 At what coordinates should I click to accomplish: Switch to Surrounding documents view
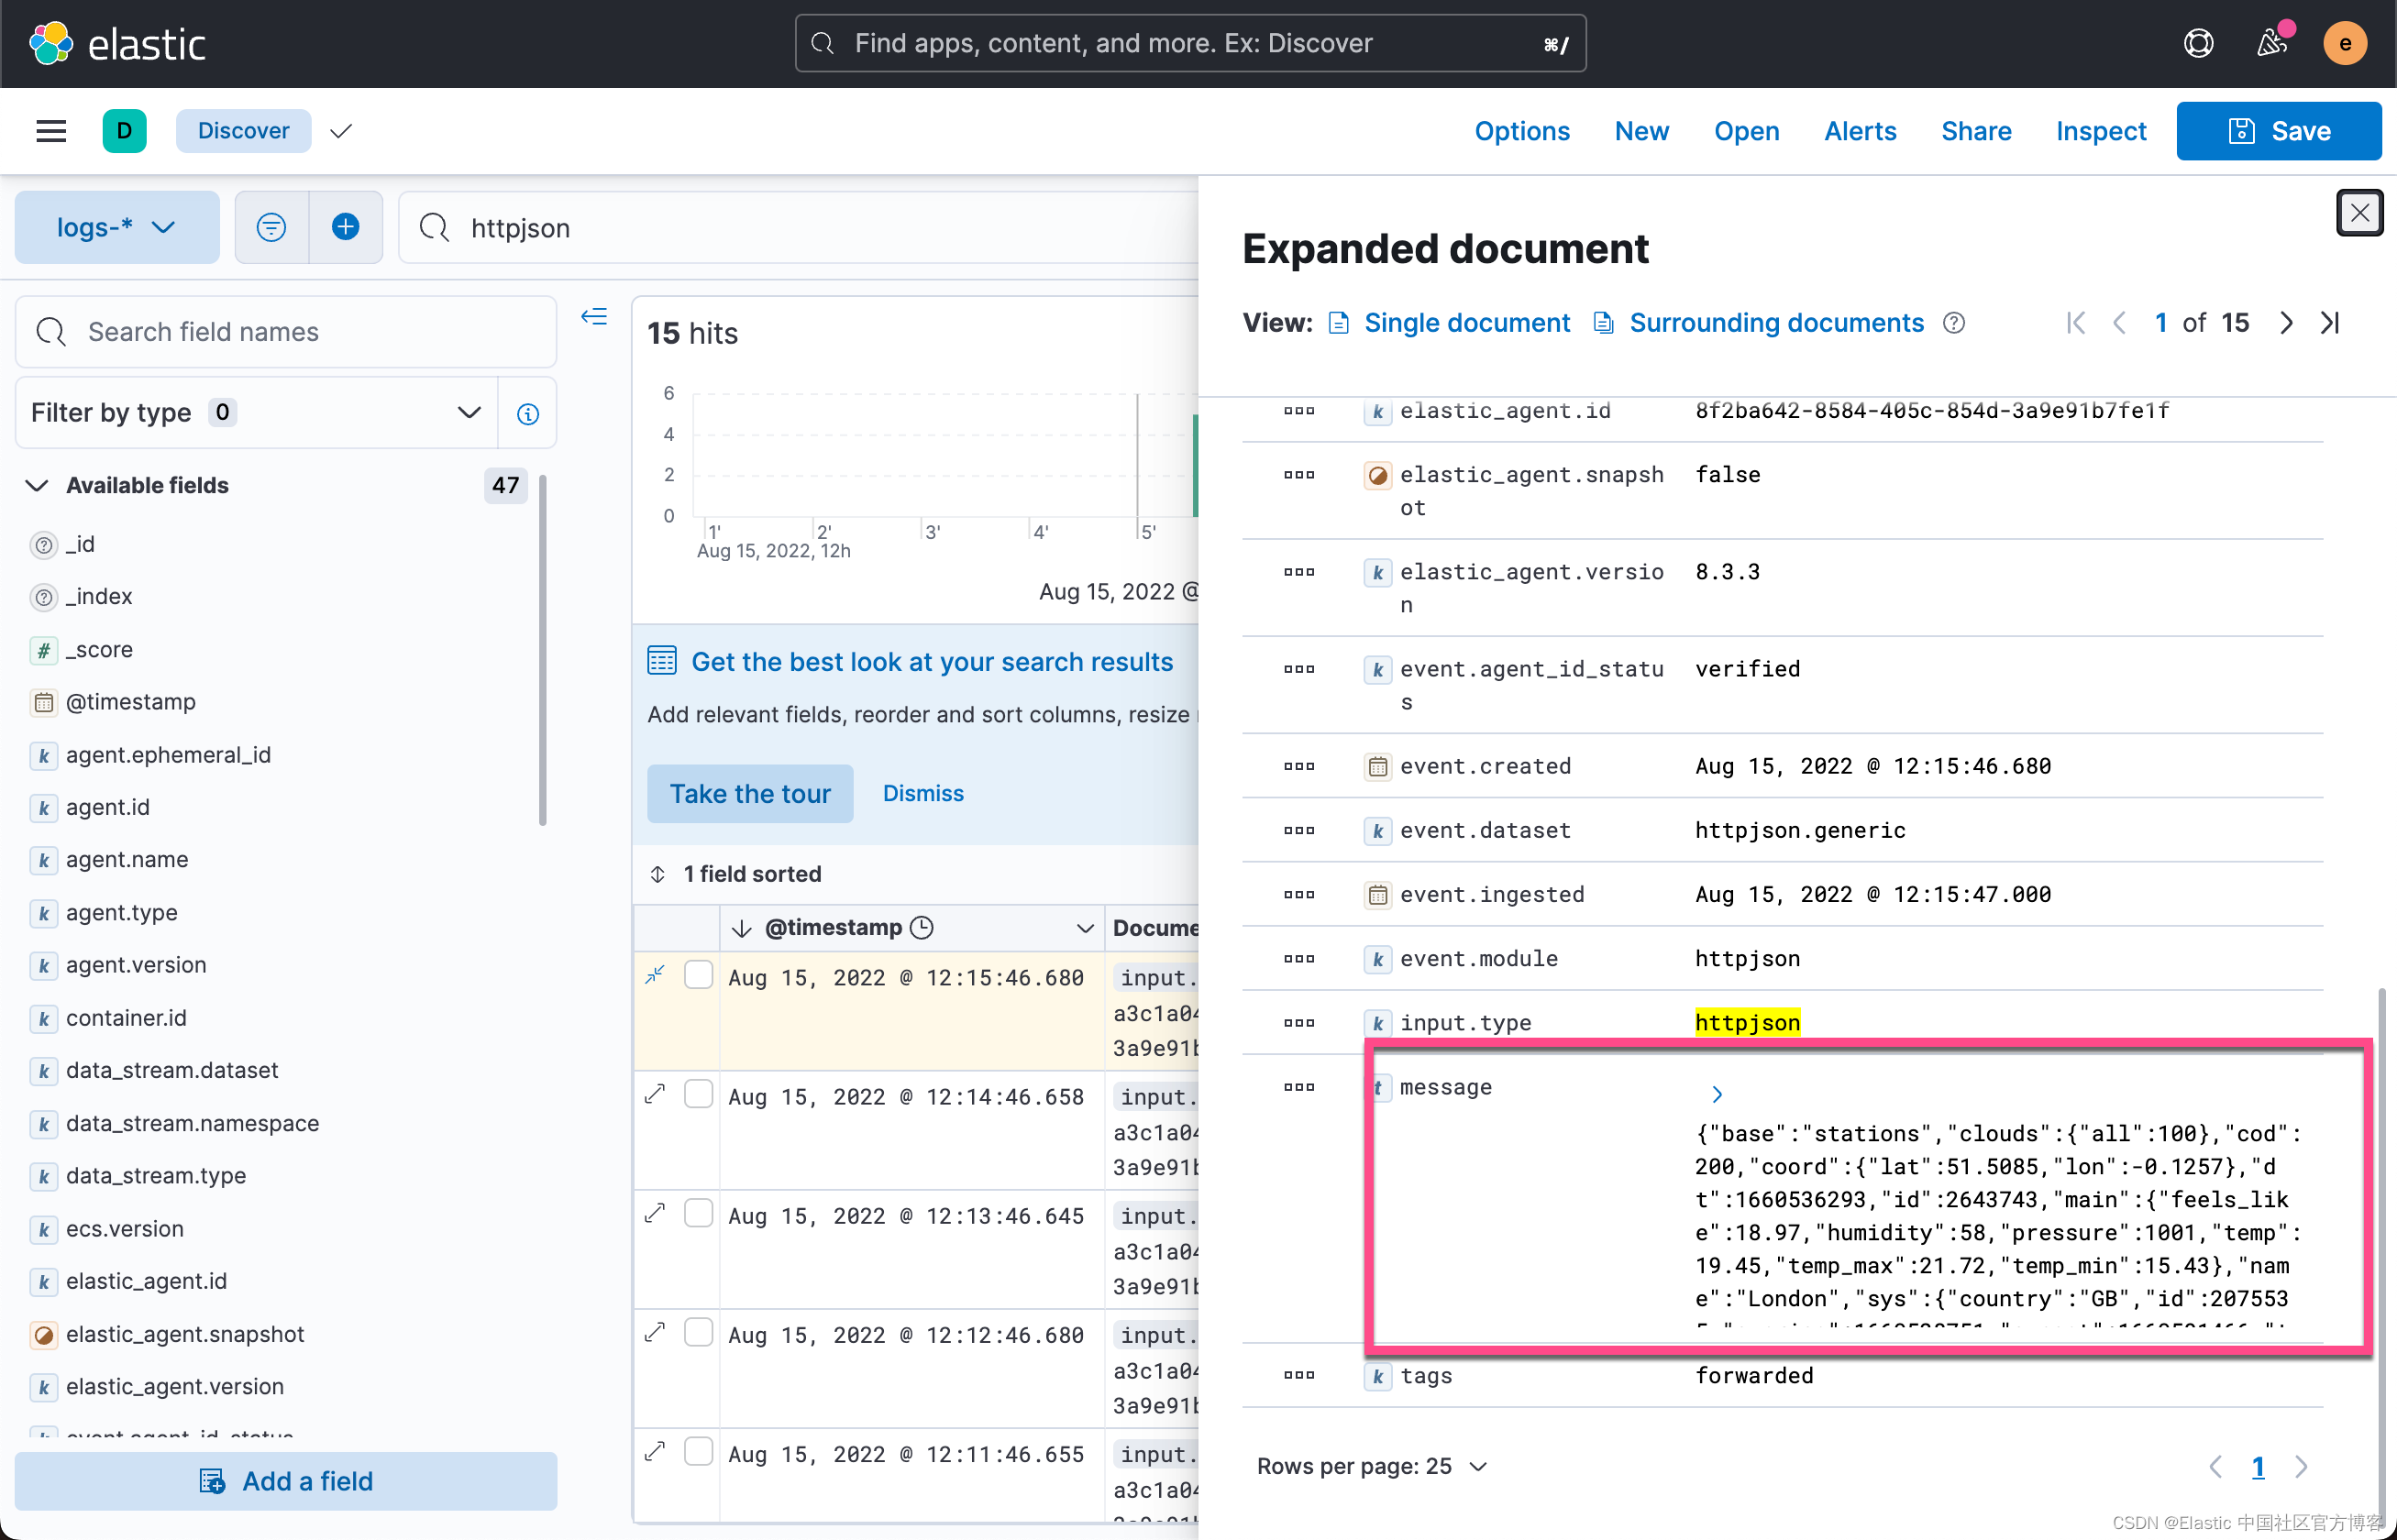pos(1777,322)
